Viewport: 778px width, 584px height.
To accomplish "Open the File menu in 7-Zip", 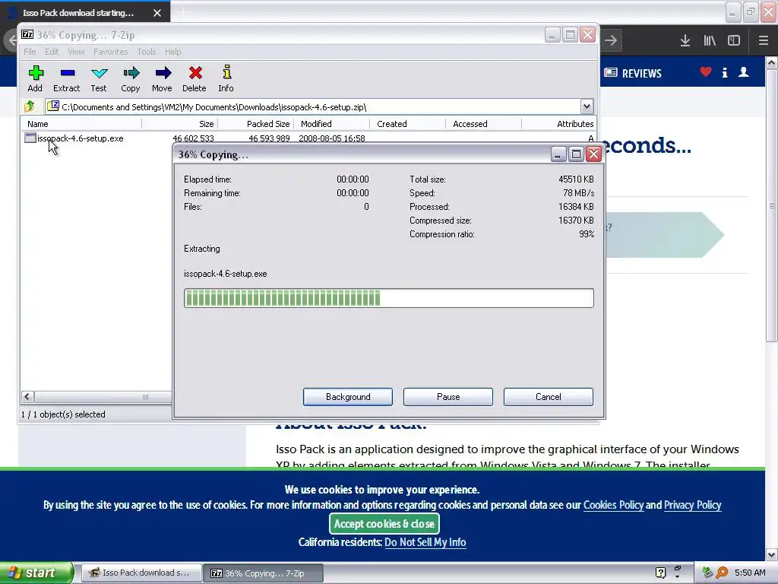I will click(x=30, y=52).
